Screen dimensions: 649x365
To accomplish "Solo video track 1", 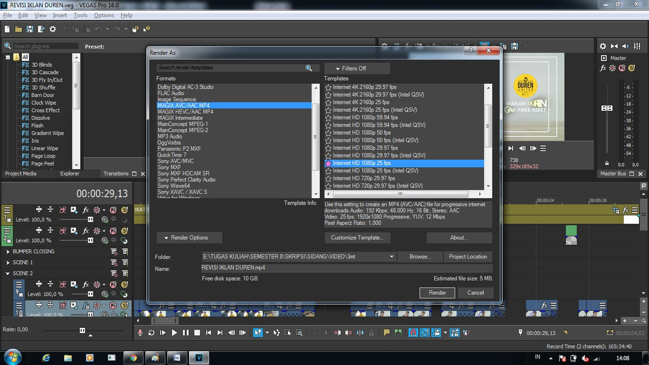I will (x=124, y=210).
